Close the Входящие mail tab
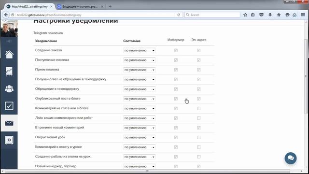The image size is (309, 174). coord(102,6)
